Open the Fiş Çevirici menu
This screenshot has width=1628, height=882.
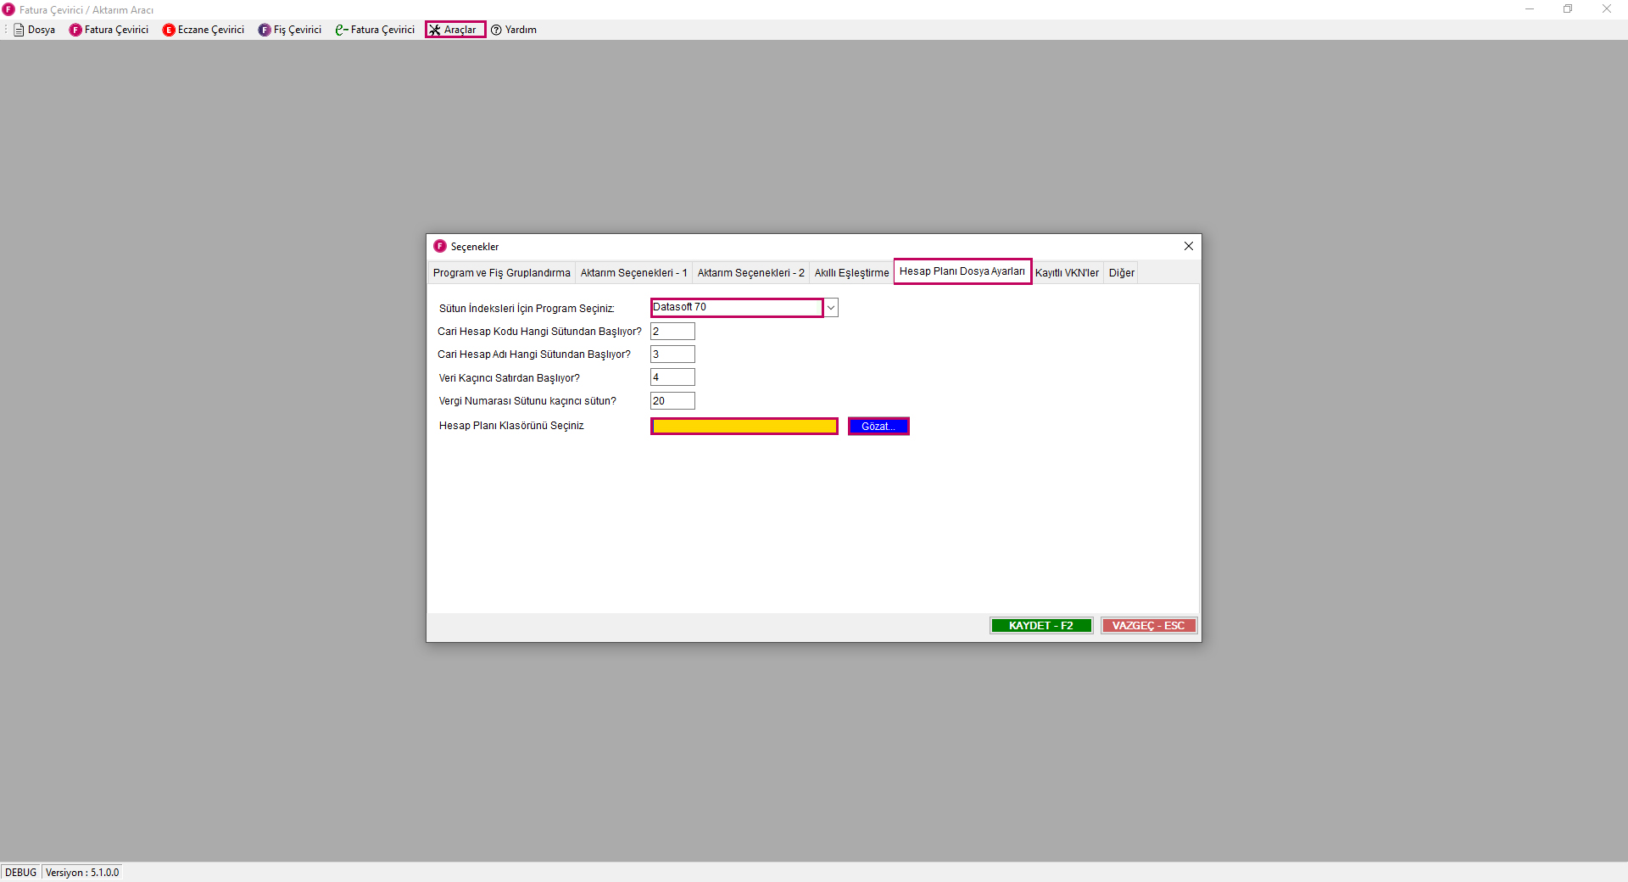point(290,30)
